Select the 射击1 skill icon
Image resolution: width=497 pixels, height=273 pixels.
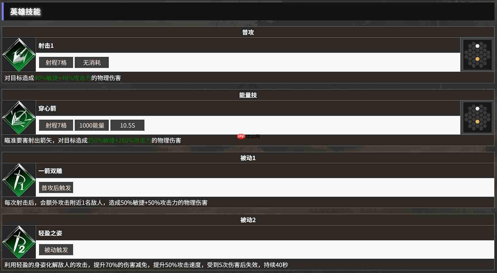coord(19,54)
